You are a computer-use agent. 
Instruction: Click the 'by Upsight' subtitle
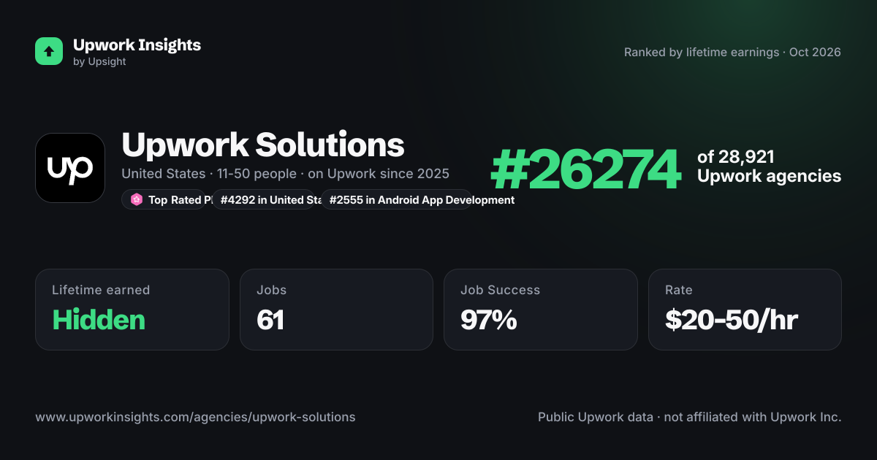click(x=99, y=62)
